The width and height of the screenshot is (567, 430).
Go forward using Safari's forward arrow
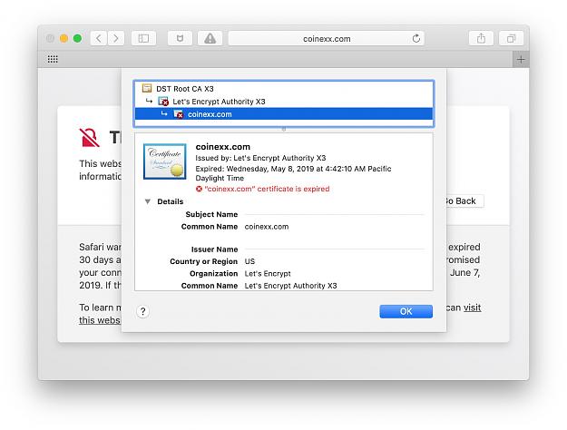click(x=116, y=38)
